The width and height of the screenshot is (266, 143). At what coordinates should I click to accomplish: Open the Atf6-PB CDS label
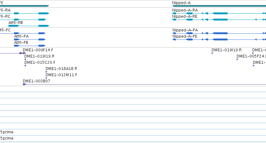[x=21, y=43]
